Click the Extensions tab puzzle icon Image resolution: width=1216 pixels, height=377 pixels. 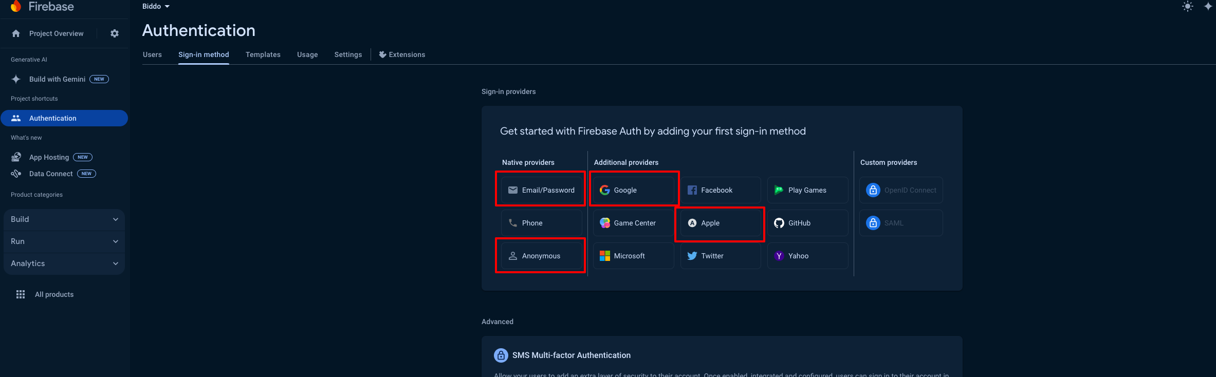[x=382, y=54]
